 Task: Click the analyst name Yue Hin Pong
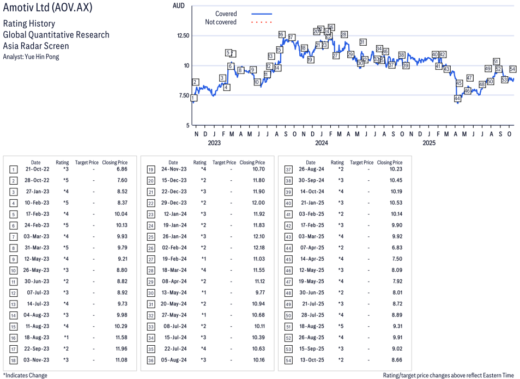[31, 57]
